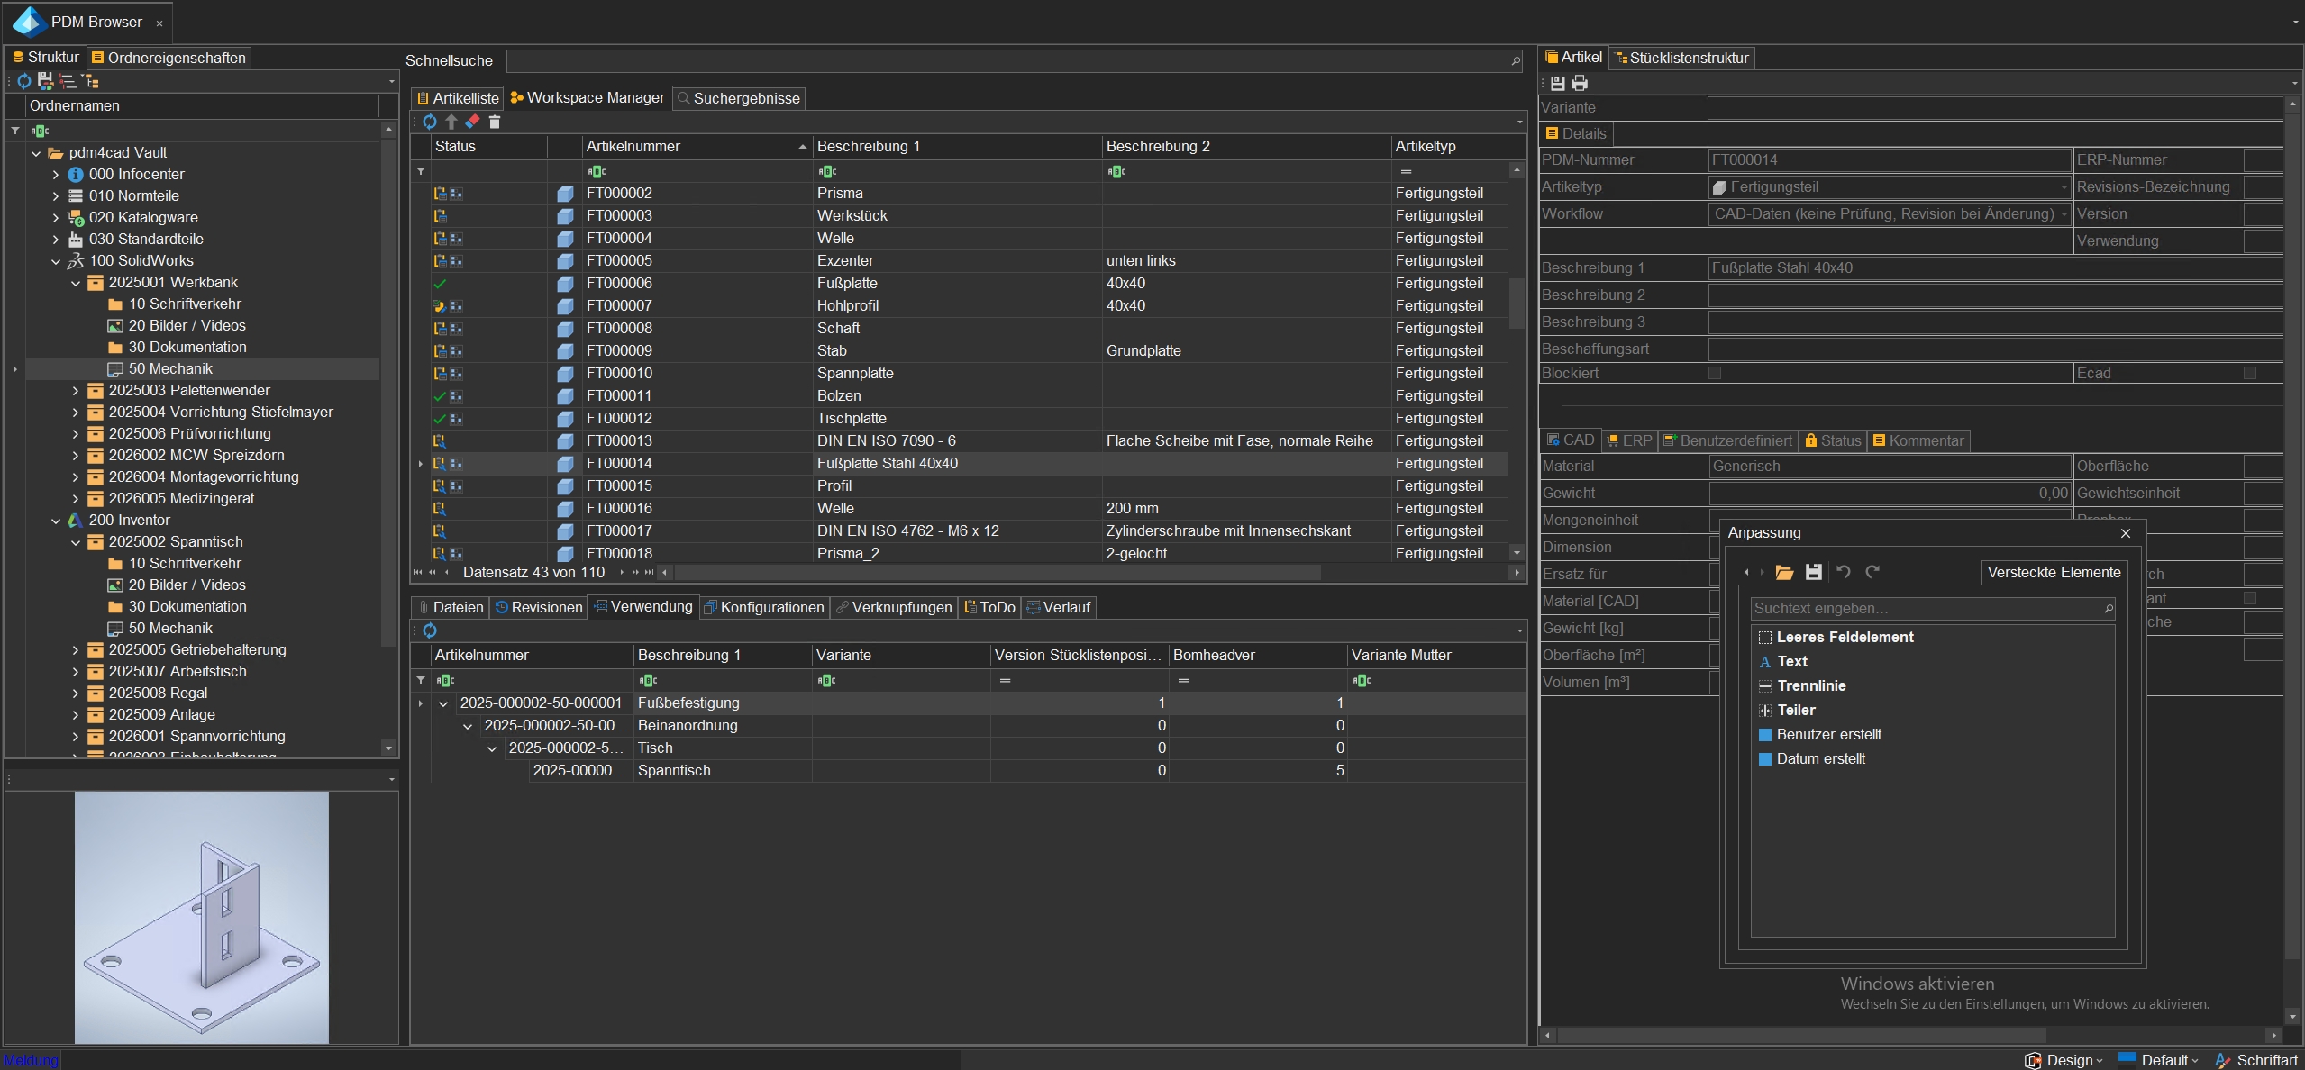This screenshot has height=1070, width=2305.
Task: Click the Meldung link in status bar
Action: click(x=31, y=1060)
